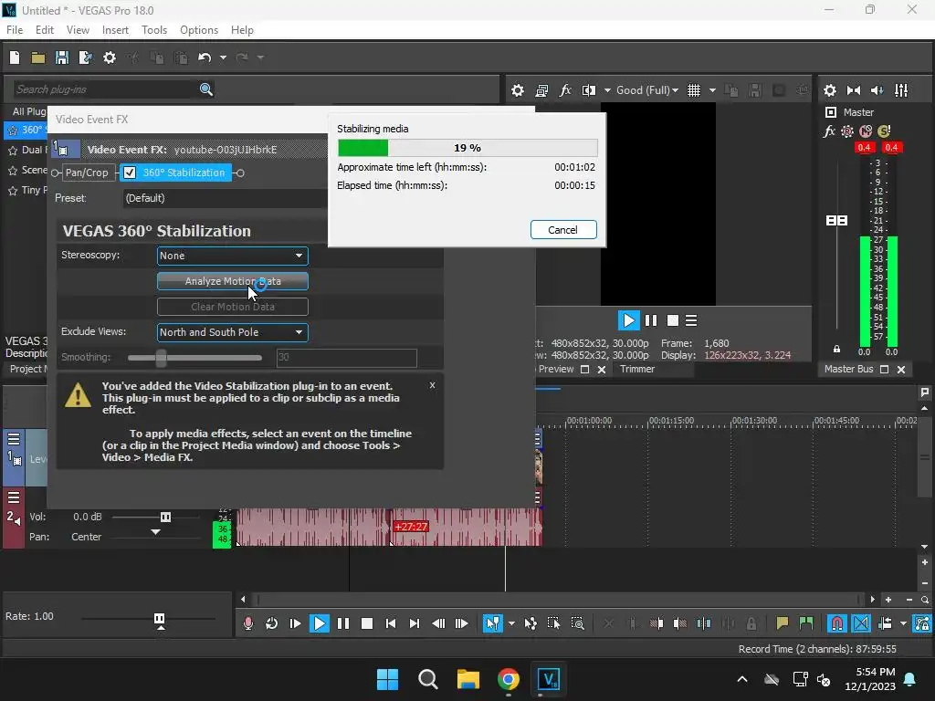Click the Search plug-ins field
This screenshot has width=935, height=701.
(x=105, y=89)
